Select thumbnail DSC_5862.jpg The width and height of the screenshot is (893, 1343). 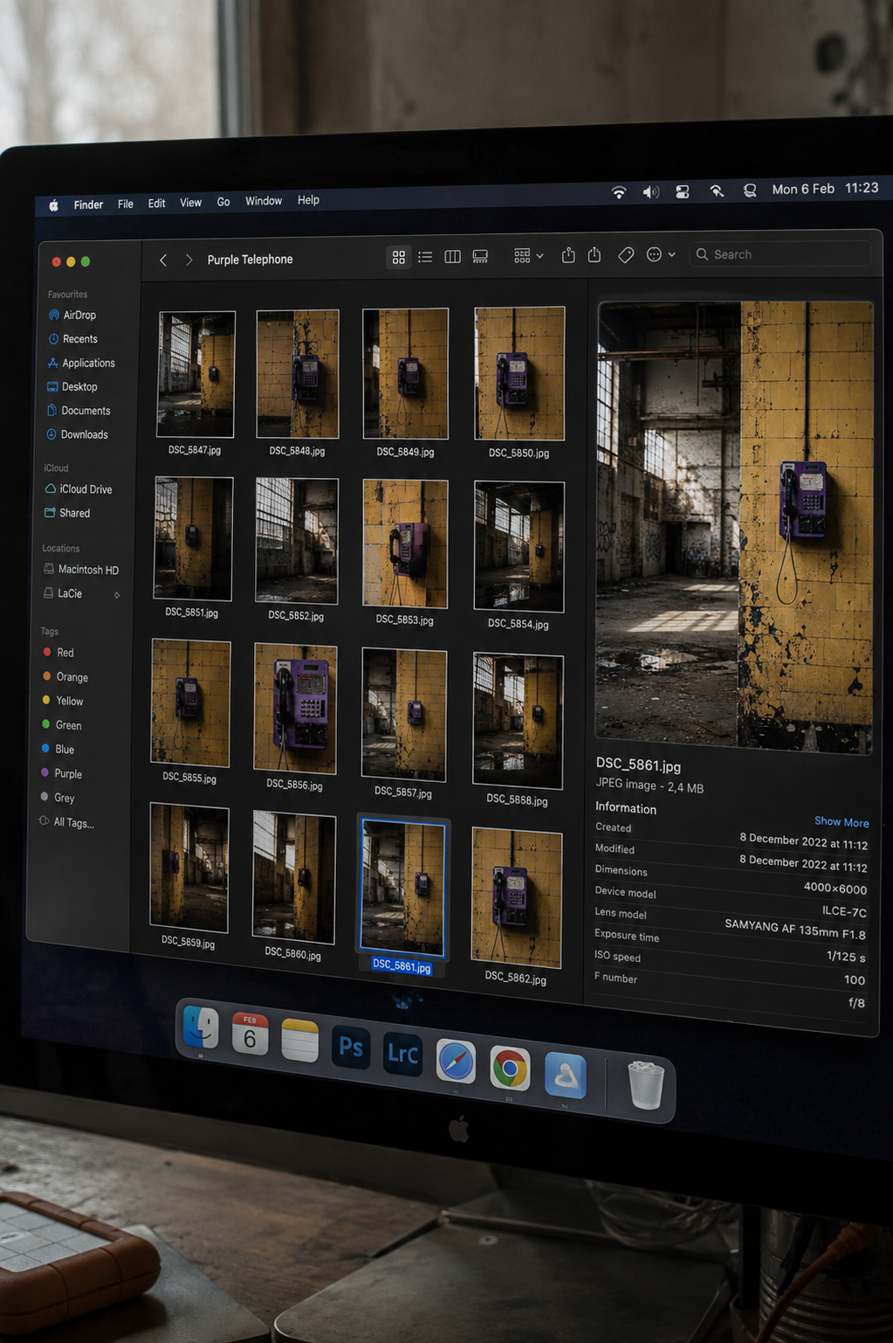[x=517, y=898]
